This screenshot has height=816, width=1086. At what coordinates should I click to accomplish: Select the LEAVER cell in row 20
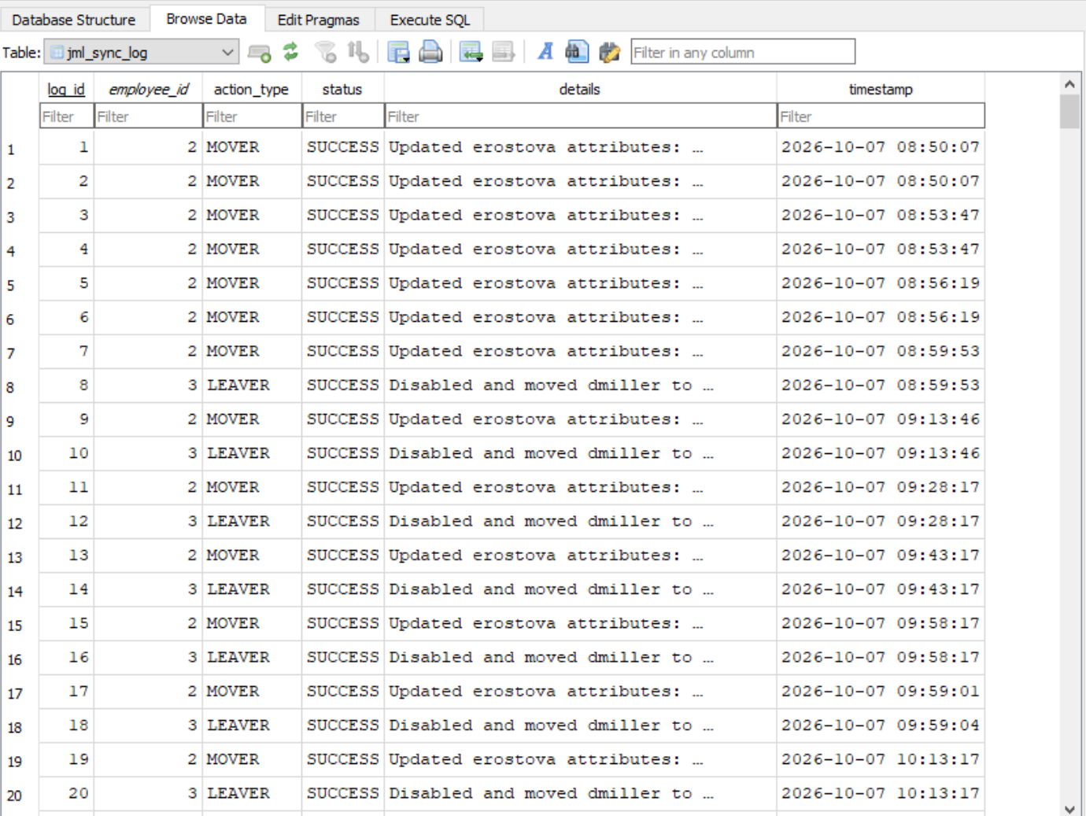click(253, 794)
